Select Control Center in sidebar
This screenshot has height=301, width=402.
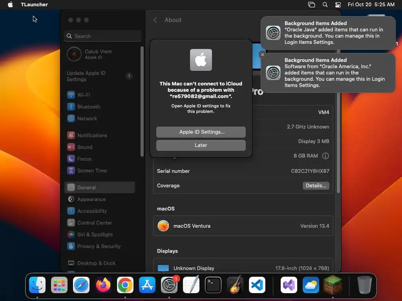pos(100,223)
